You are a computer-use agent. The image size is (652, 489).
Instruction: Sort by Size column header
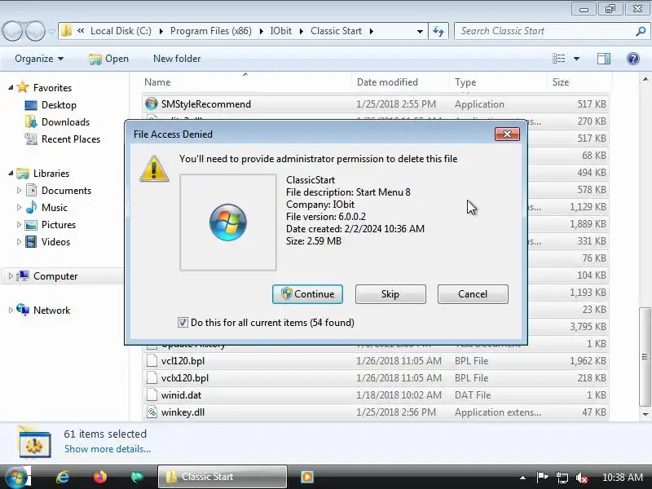[579, 82]
